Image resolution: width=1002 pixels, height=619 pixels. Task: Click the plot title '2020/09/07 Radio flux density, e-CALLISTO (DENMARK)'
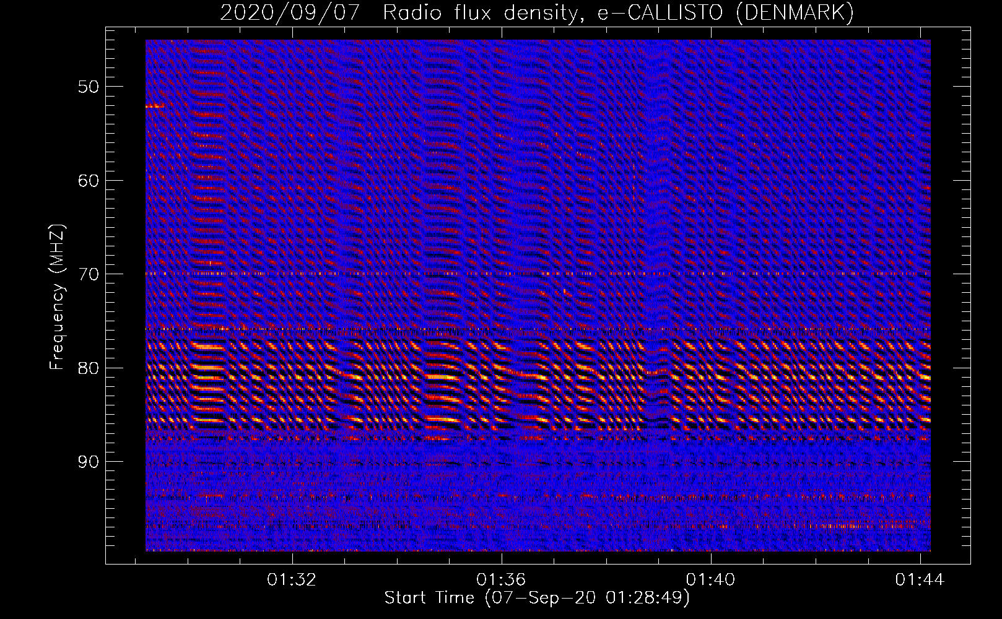click(537, 13)
